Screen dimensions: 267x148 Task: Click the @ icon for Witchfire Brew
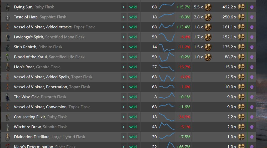coord(252,127)
